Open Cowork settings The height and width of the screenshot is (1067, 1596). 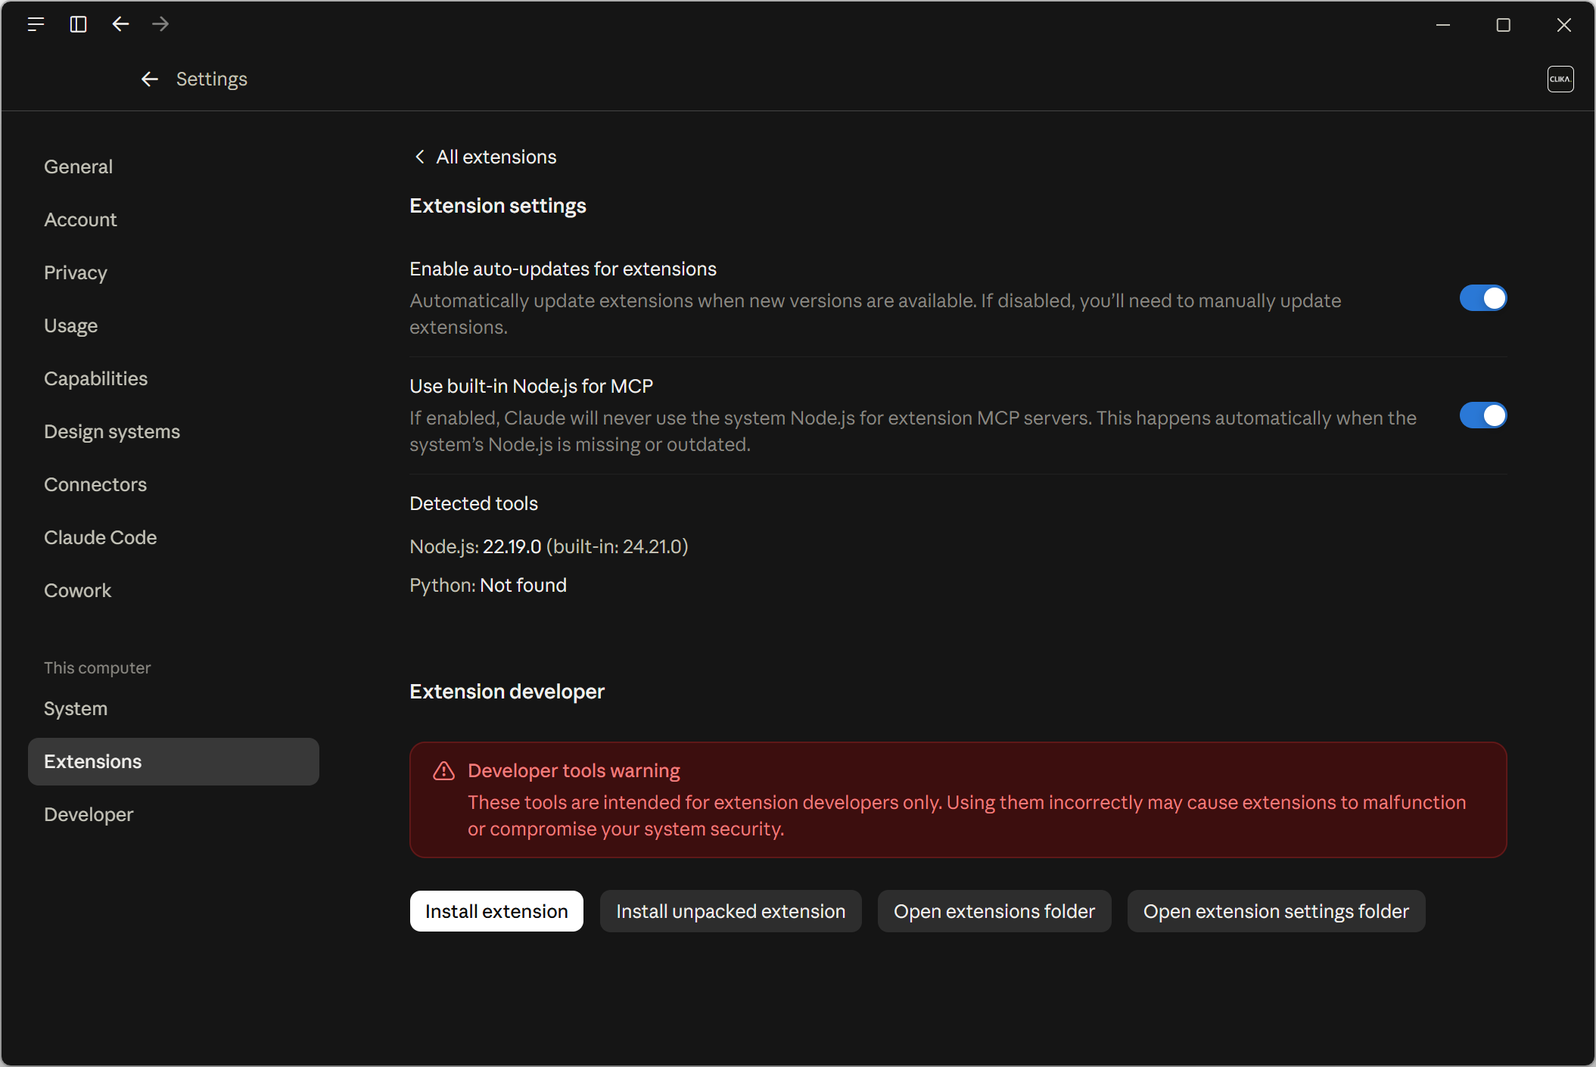click(x=173, y=590)
